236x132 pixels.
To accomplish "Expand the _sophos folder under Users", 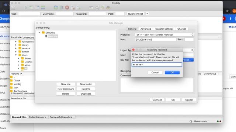I will [18, 62].
